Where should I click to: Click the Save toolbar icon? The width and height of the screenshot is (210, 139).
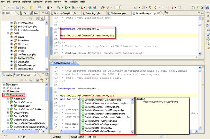[x=12, y=7]
